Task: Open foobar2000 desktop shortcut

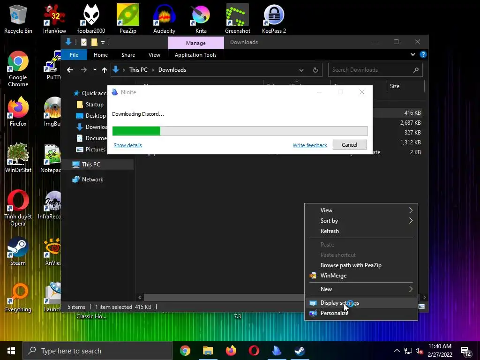Action: (x=91, y=19)
